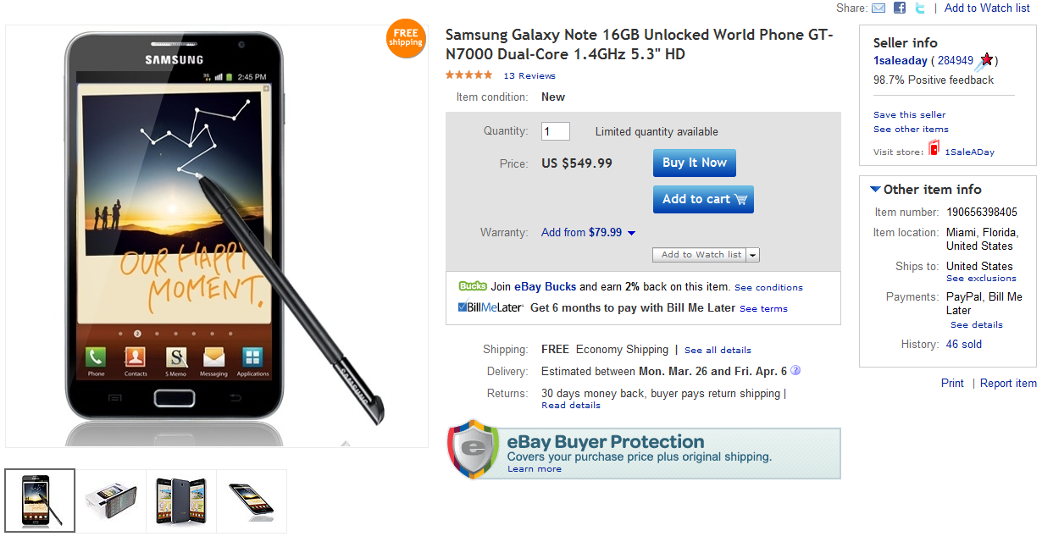Viewport: 1042px width, 542px height.
Task: Share the item on Facebook
Action: pos(899,8)
